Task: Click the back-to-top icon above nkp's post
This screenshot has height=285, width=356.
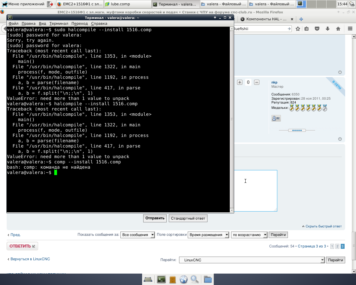Action: [x=340, y=72]
